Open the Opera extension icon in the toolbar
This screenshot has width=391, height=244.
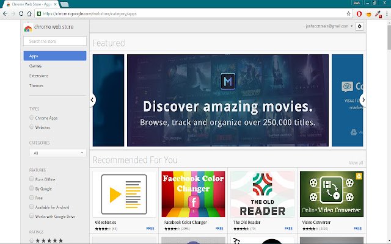tap(359, 13)
